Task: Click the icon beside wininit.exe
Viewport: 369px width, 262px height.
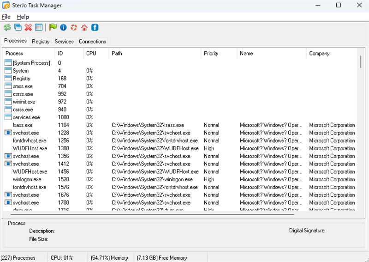Action: point(8,102)
